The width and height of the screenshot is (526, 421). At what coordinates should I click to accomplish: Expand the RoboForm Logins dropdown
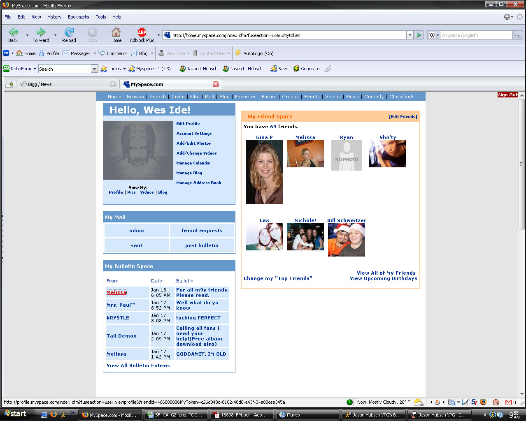[x=124, y=69]
